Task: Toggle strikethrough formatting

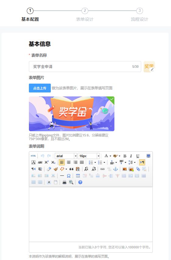Action: [x=40, y=162]
